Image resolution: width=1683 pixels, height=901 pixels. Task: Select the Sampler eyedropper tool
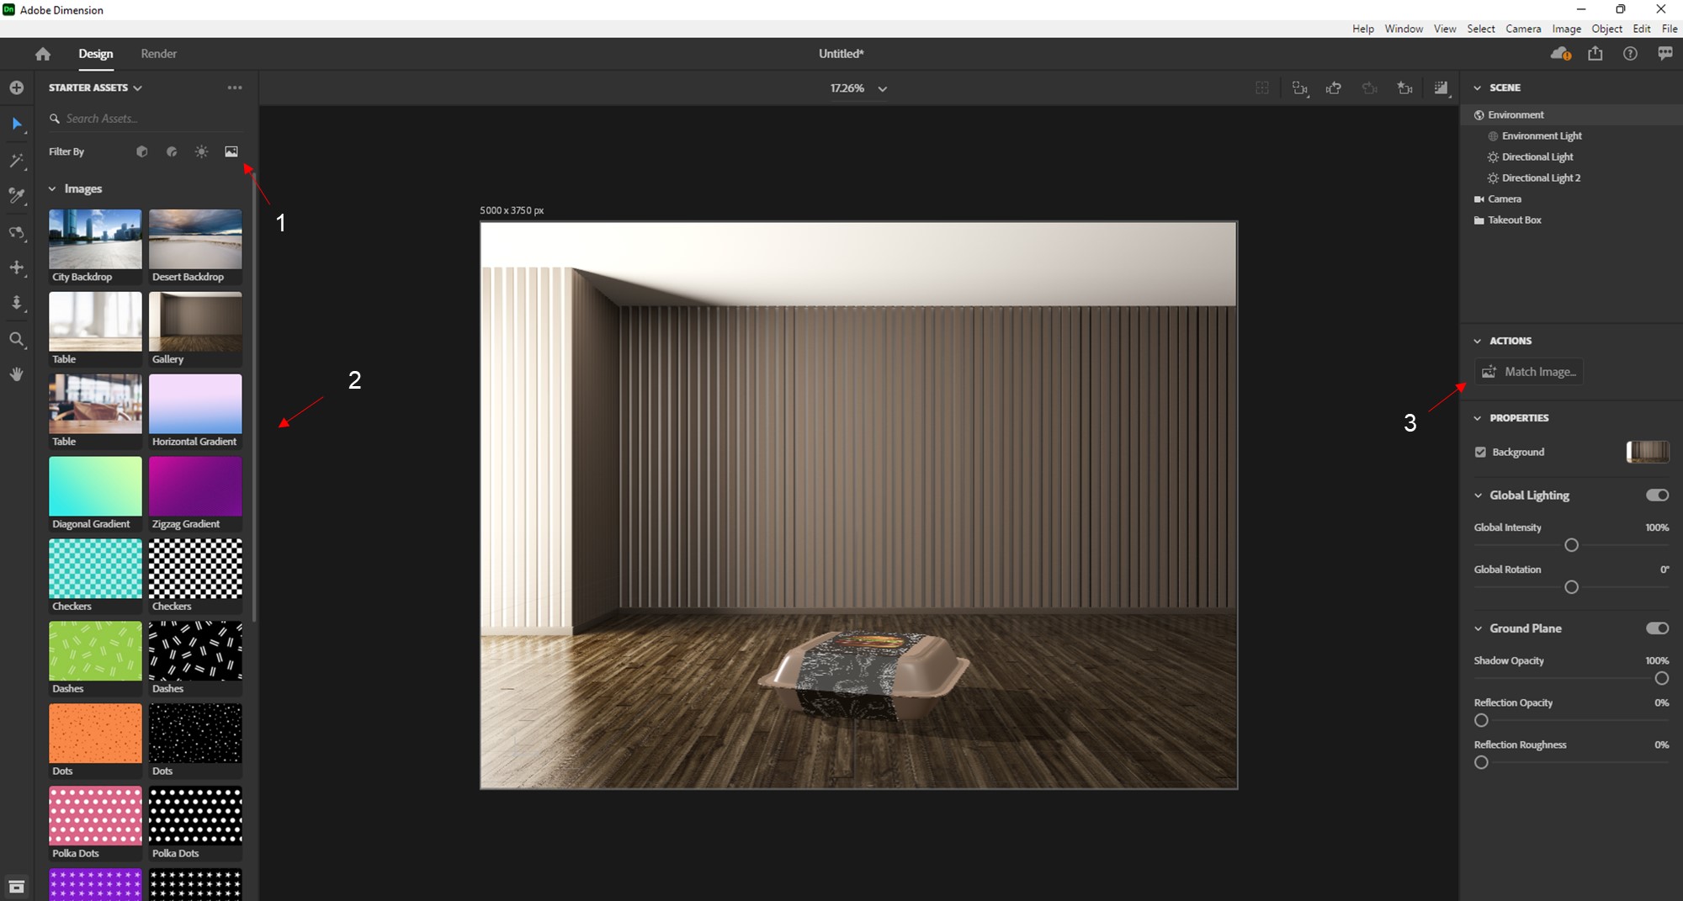pyautogui.click(x=17, y=196)
